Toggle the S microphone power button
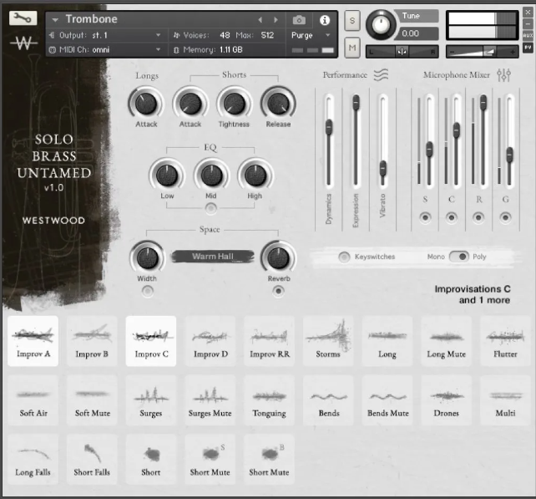 (x=425, y=217)
